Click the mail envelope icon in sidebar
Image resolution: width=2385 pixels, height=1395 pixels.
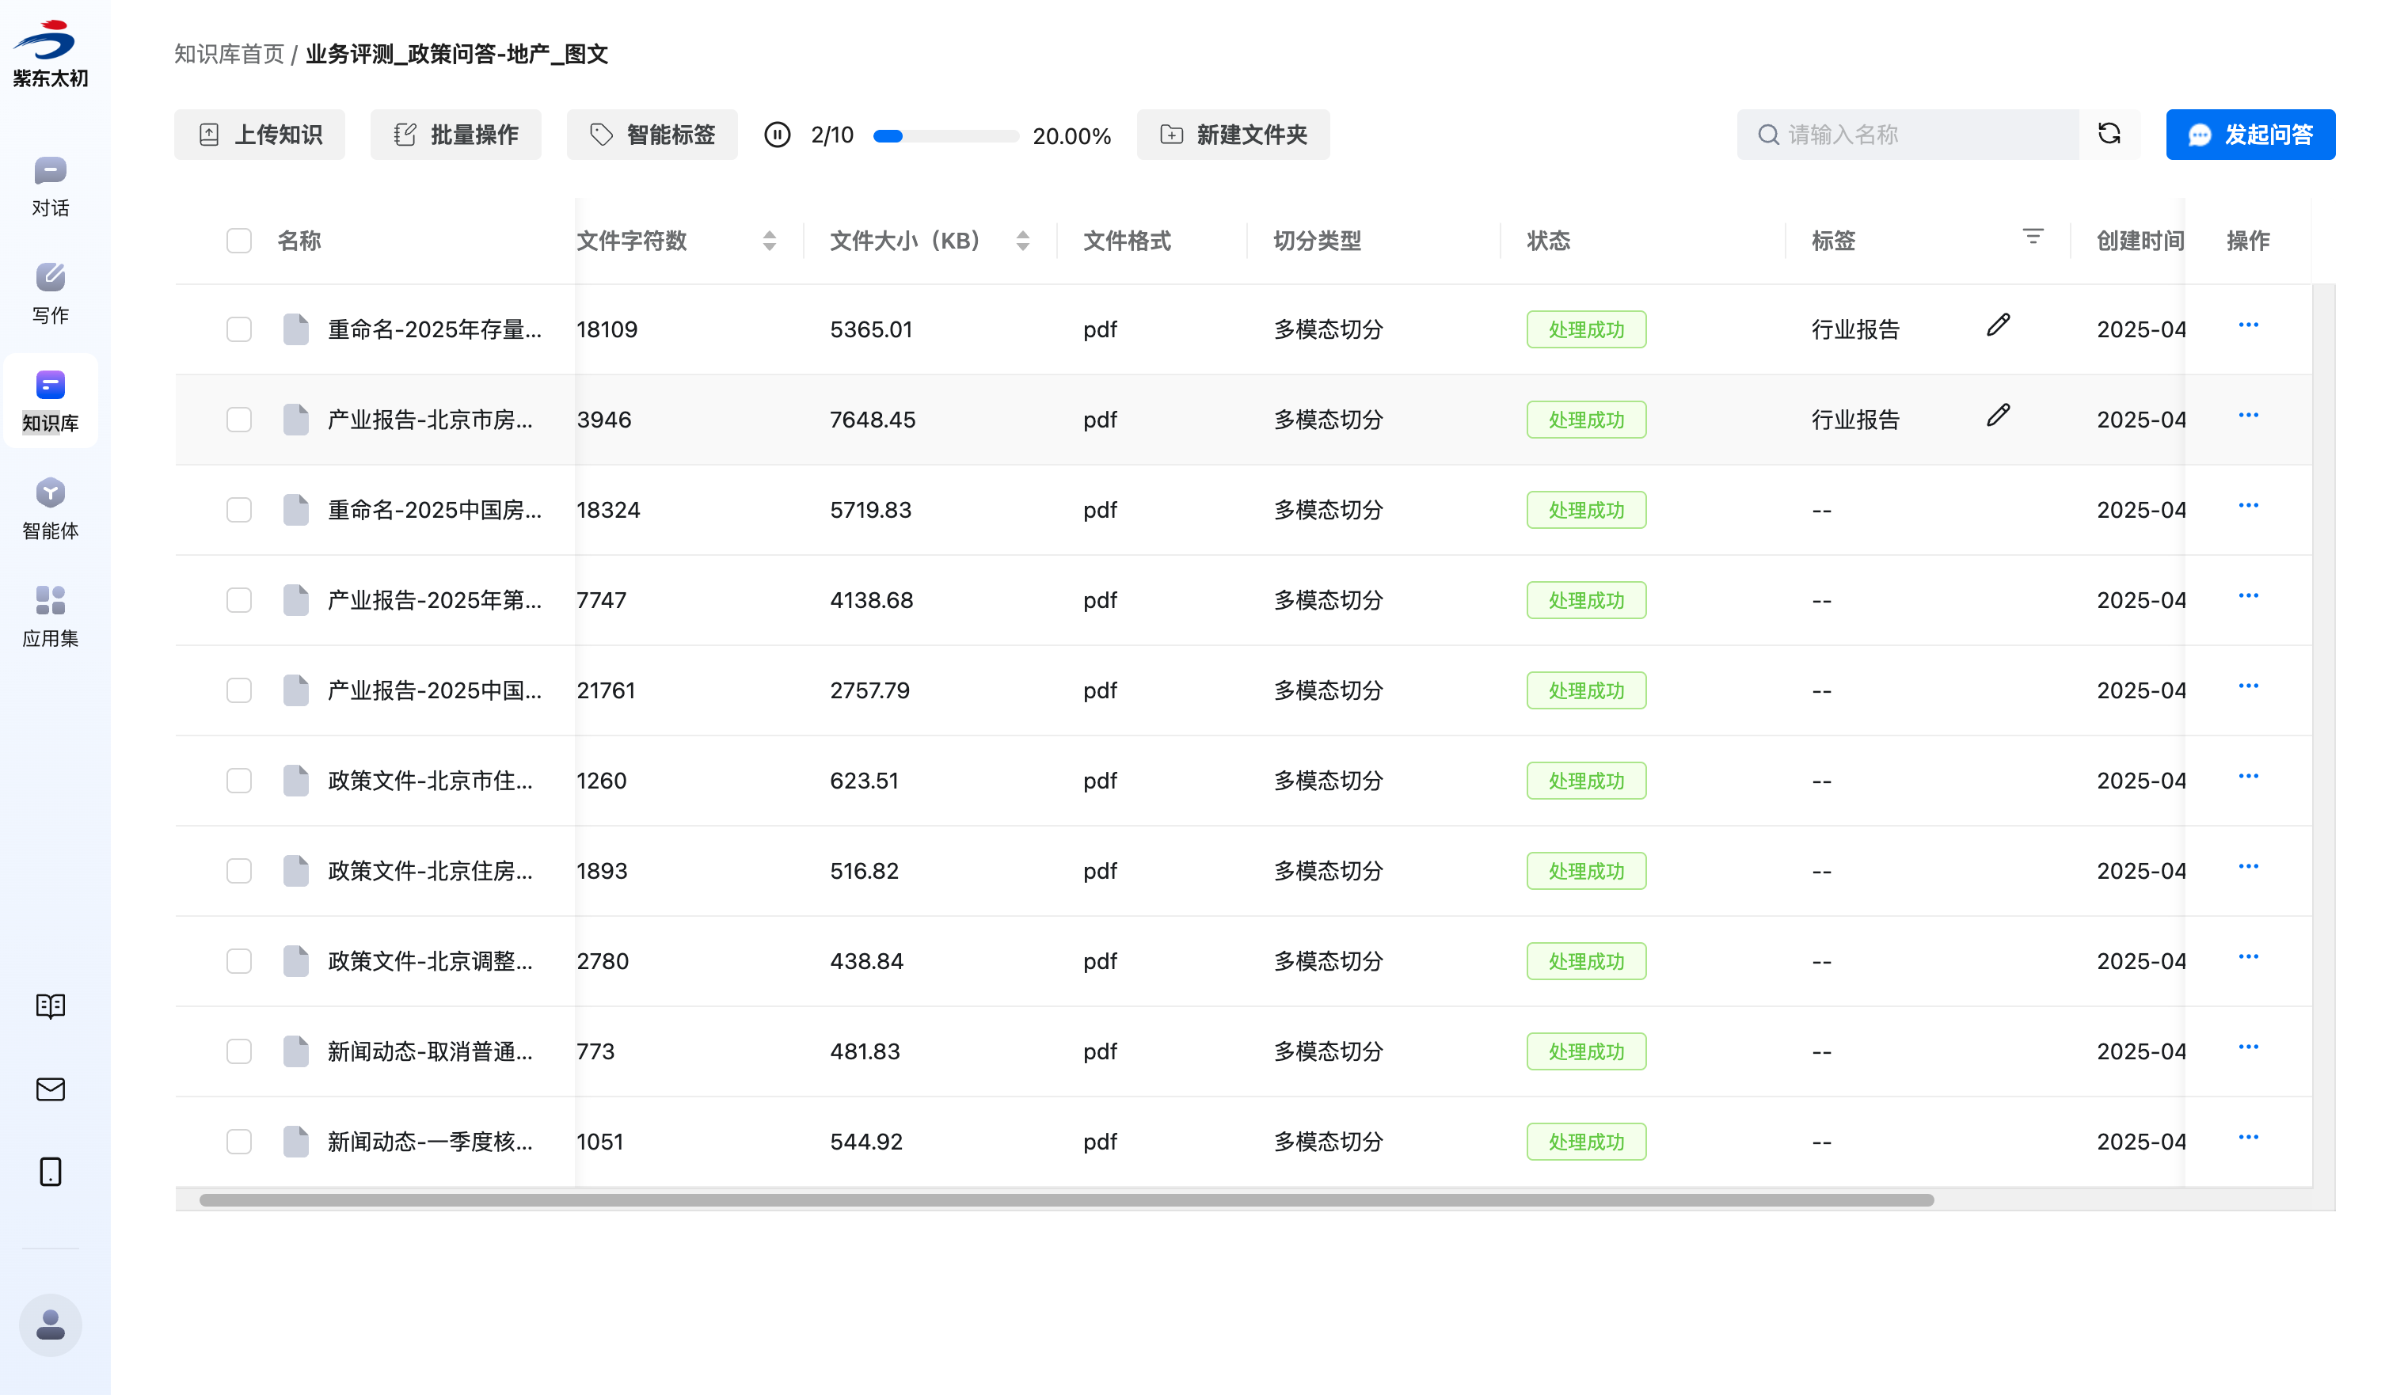pos(50,1089)
